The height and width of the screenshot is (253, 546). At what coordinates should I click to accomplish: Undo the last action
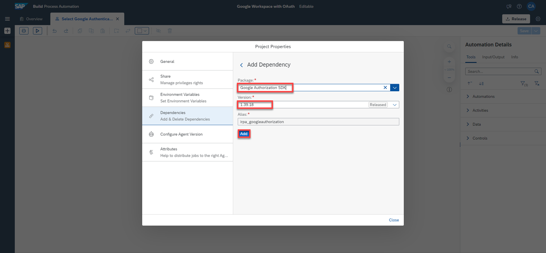(55, 31)
